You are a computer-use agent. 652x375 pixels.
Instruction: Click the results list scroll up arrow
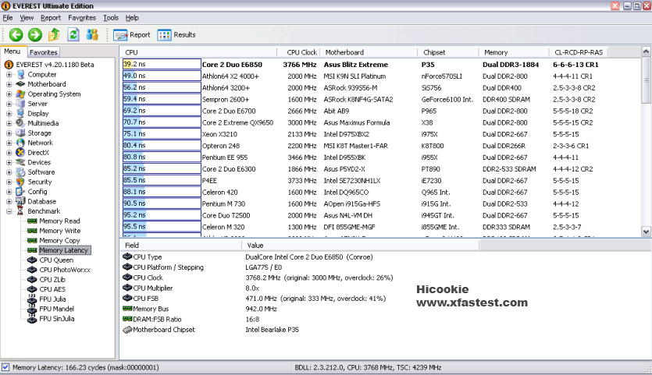click(x=646, y=51)
